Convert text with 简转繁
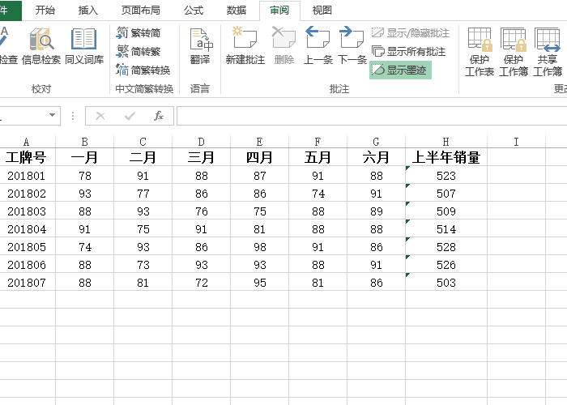This screenshot has height=405, width=567. tap(139, 51)
